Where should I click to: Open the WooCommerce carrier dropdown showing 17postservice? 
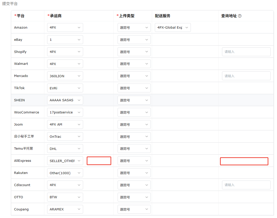point(65,112)
